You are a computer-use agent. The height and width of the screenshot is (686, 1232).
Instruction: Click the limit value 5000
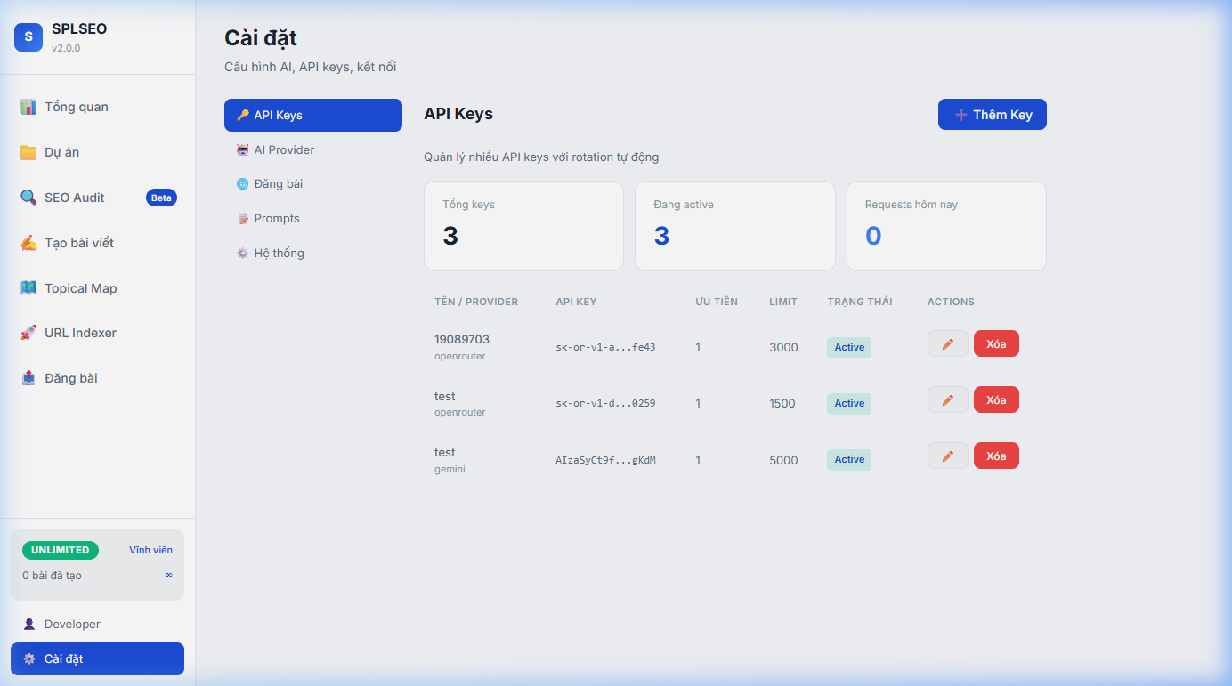tap(783, 460)
